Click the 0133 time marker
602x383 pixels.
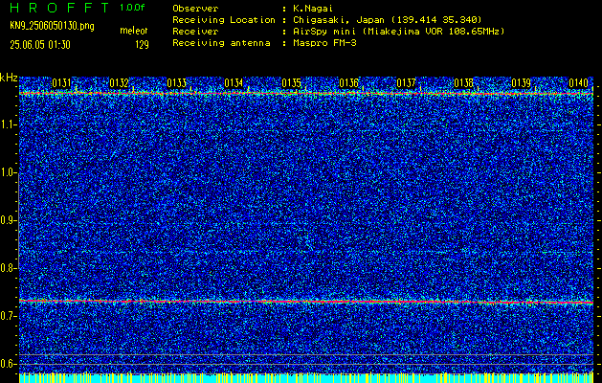[x=177, y=82]
